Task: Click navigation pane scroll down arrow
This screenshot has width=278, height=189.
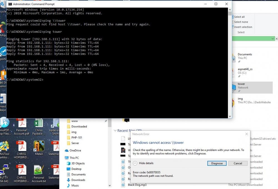Action: click(x=110, y=186)
